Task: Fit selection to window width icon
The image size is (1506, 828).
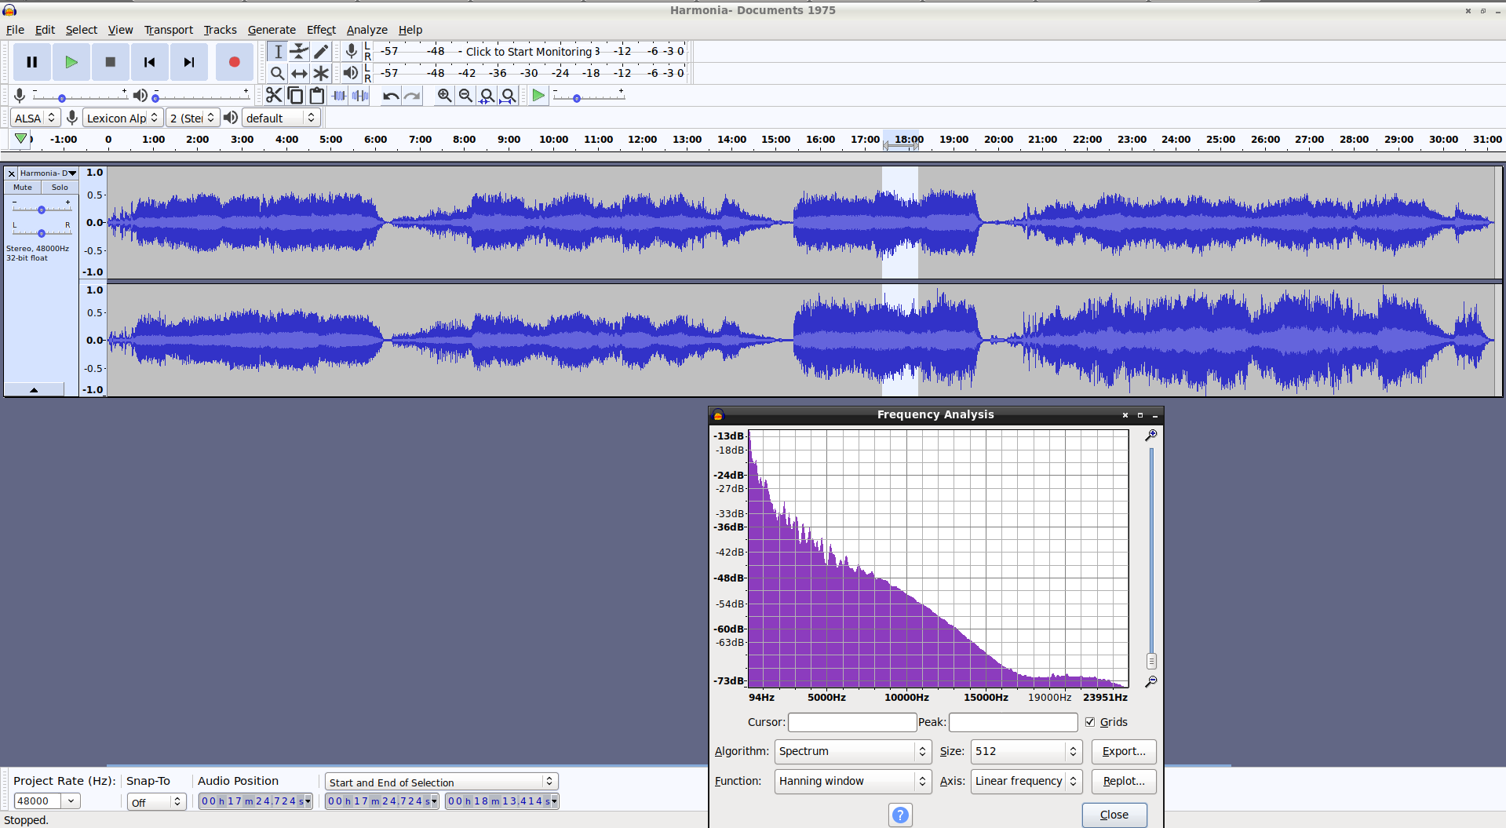Action: [x=487, y=96]
